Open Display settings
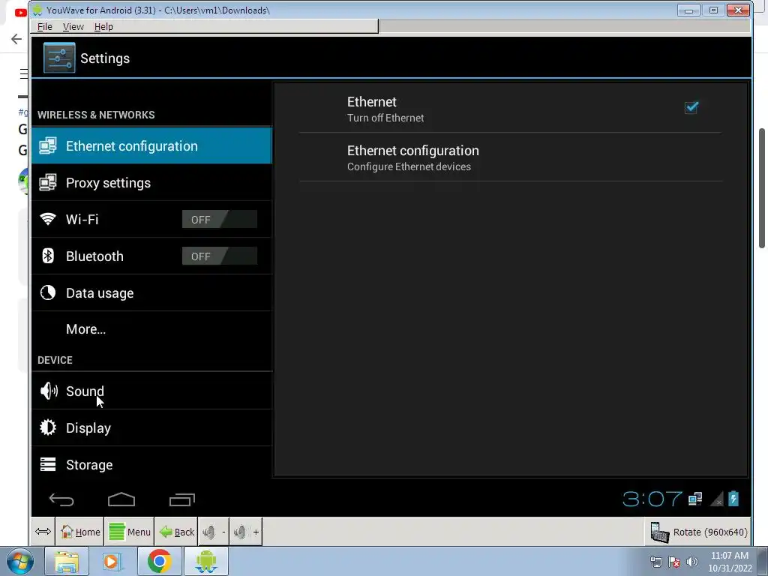Viewport: 768px width, 576px height. (x=151, y=427)
